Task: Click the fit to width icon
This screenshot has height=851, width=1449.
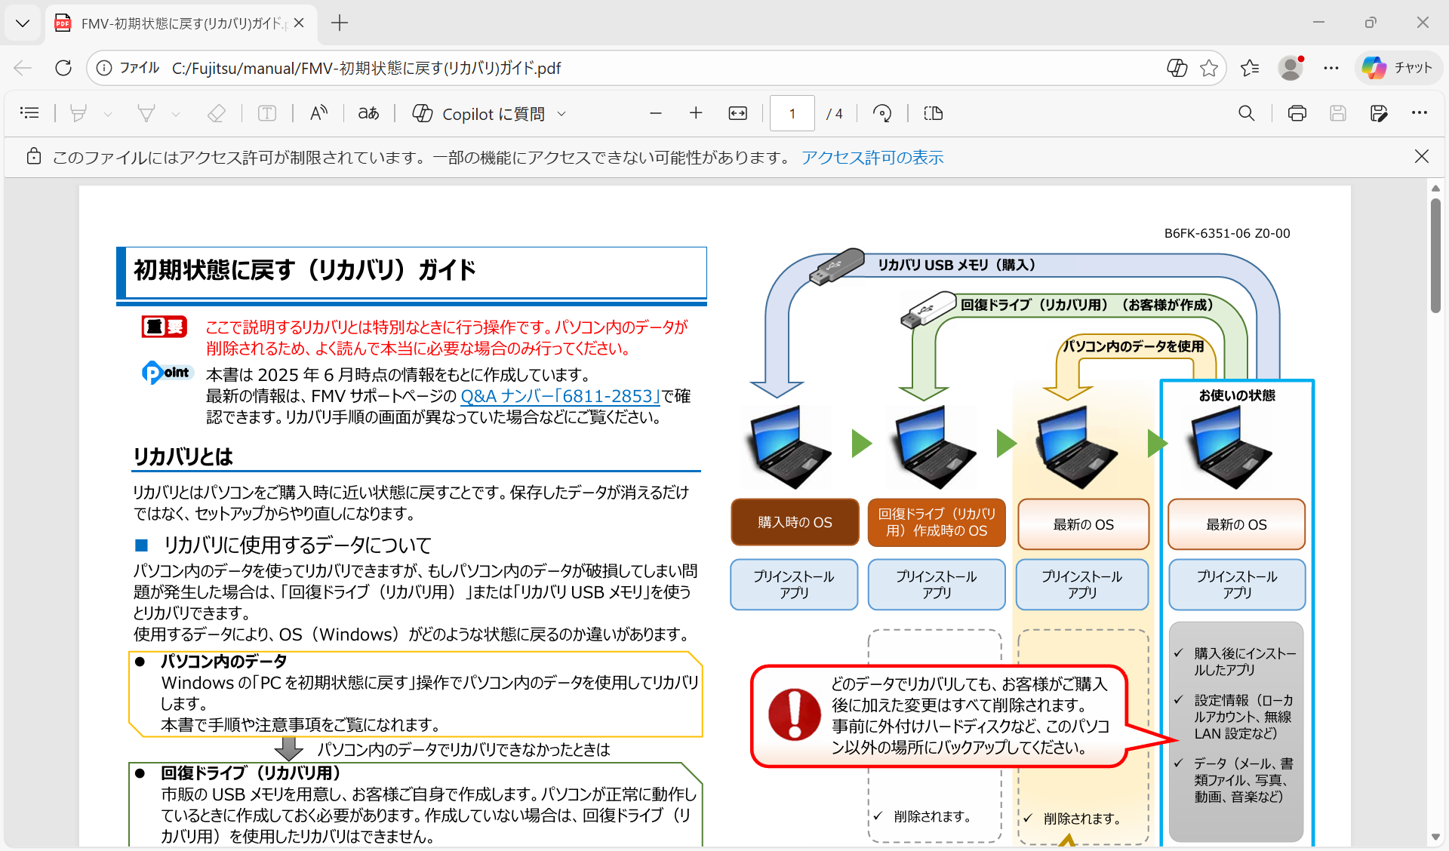Action: coord(737,113)
